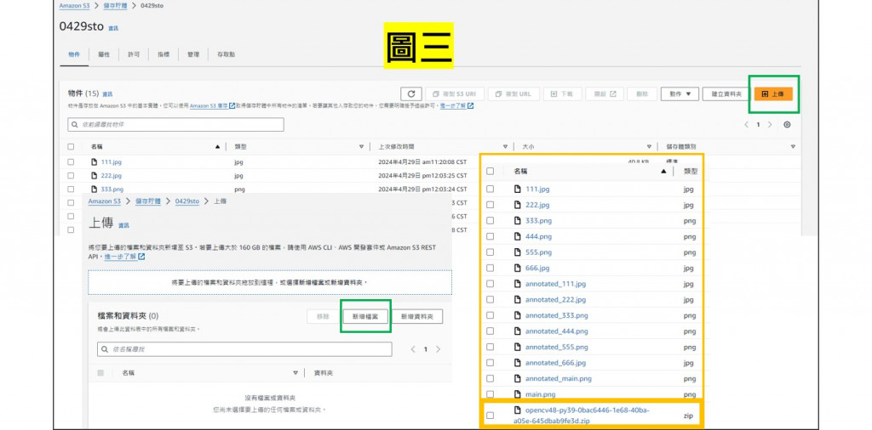
Task: Switch to the 存取點 tab
Action: pos(226,54)
